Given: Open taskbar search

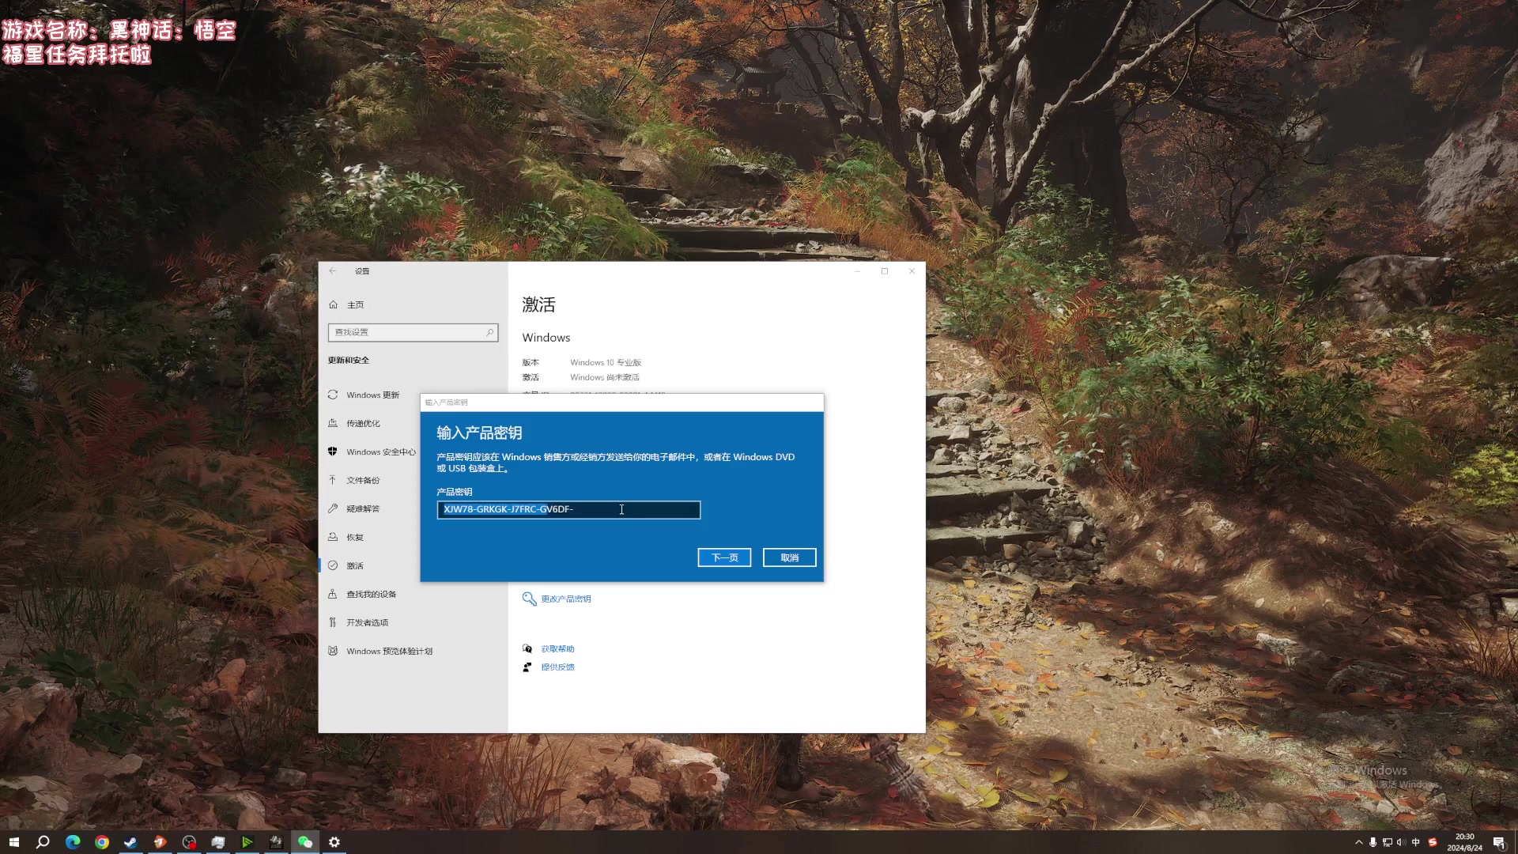Looking at the screenshot, I should 43,842.
